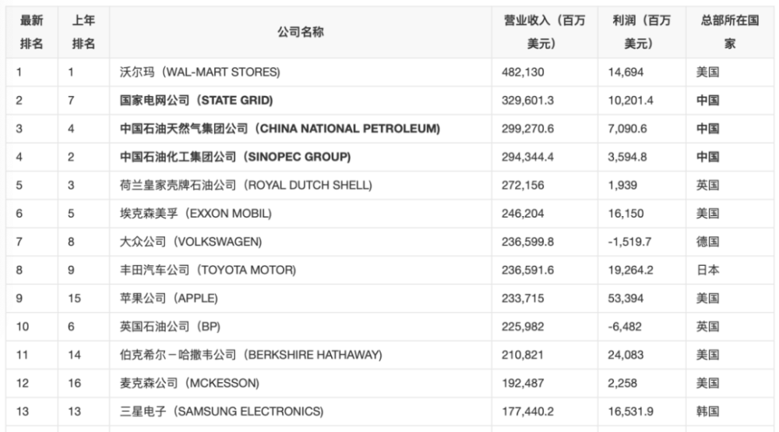
Task: Click the 最新排名 column header
Action: pyautogui.click(x=31, y=32)
